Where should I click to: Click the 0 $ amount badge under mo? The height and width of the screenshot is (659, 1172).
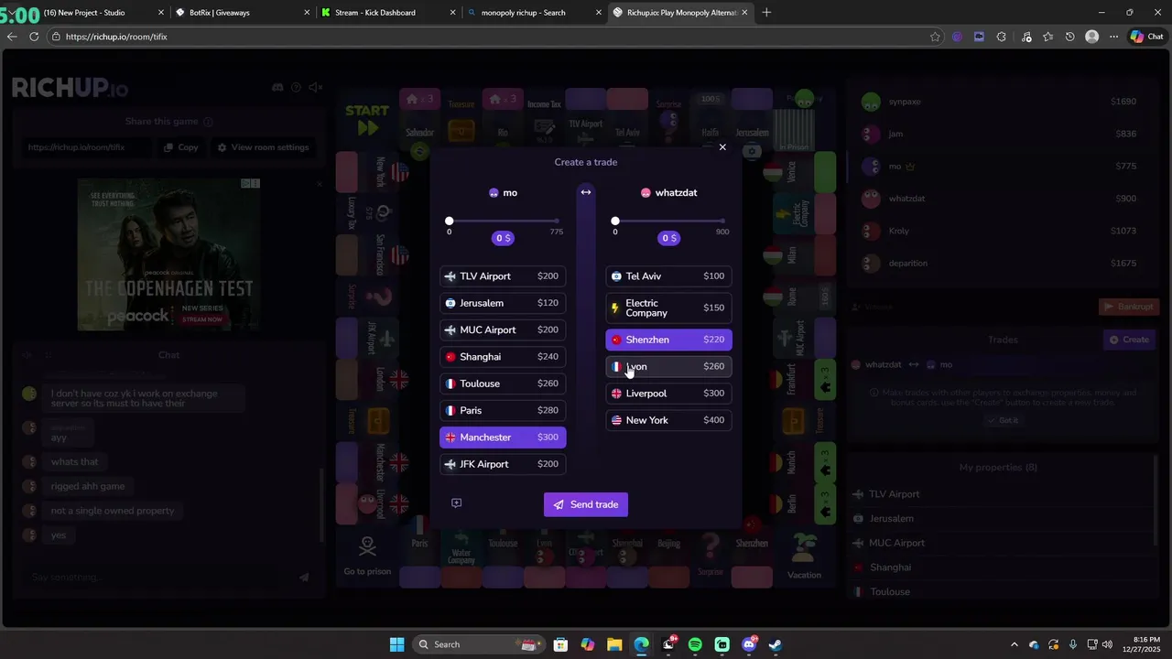click(x=503, y=238)
